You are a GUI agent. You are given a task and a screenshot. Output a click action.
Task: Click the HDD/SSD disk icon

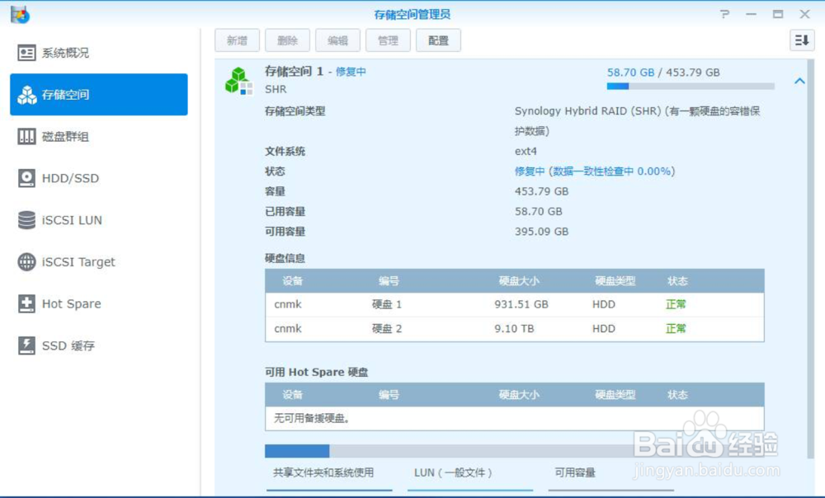[26, 178]
